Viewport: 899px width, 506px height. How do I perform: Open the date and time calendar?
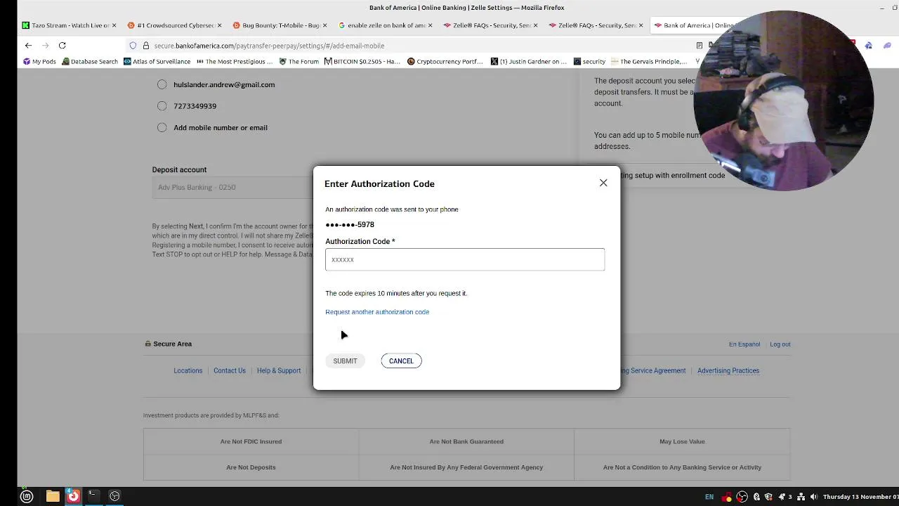tap(860, 497)
